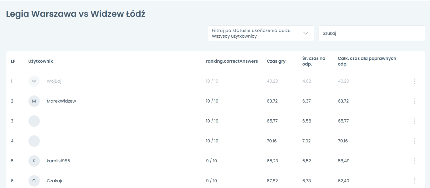The image size is (430, 188).
Task: Open the three-dot menu for WojBaj row
Action: pyautogui.click(x=414, y=81)
